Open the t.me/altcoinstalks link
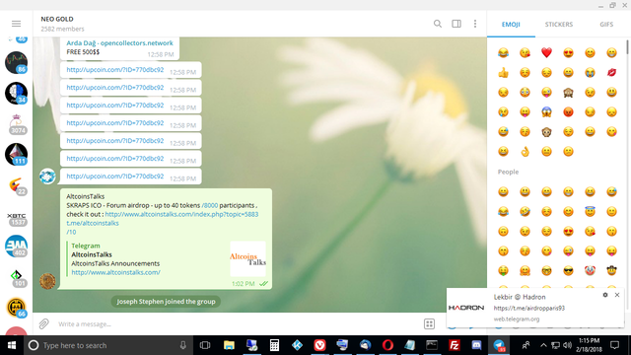631x355 pixels. tap(93, 223)
